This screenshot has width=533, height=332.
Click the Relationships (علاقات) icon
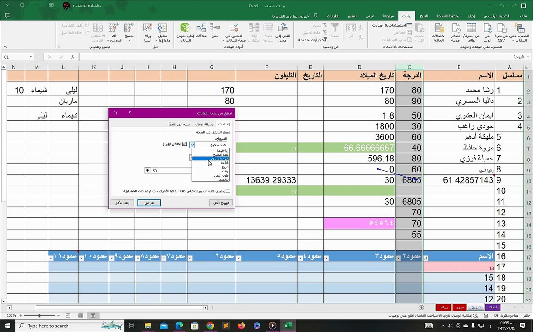(x=201, y=30)
